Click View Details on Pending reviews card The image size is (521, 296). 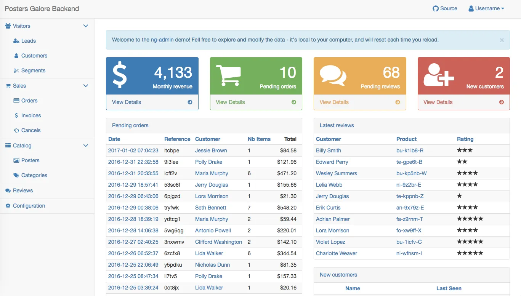point(334,102)
